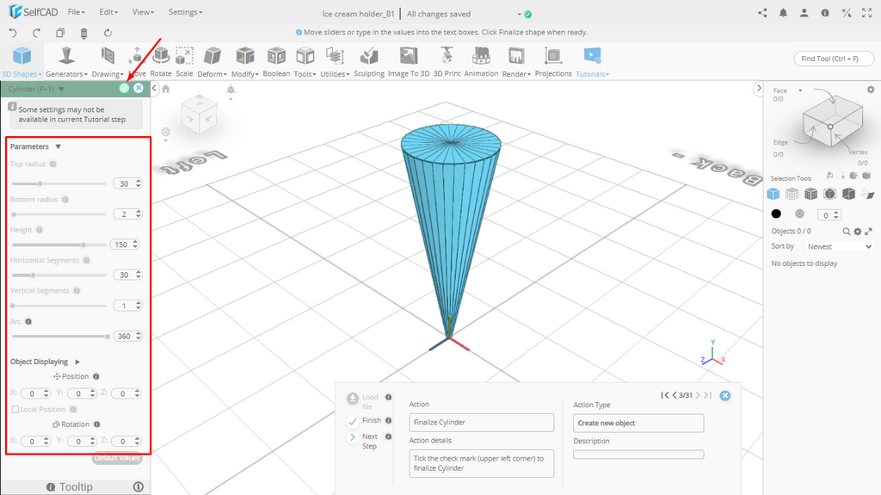Open the Generators tool
Screen dimensions: 881x495
(66, 62)
